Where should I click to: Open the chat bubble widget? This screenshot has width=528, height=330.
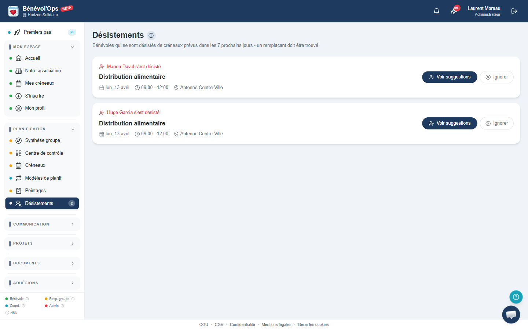coord(511,315)
